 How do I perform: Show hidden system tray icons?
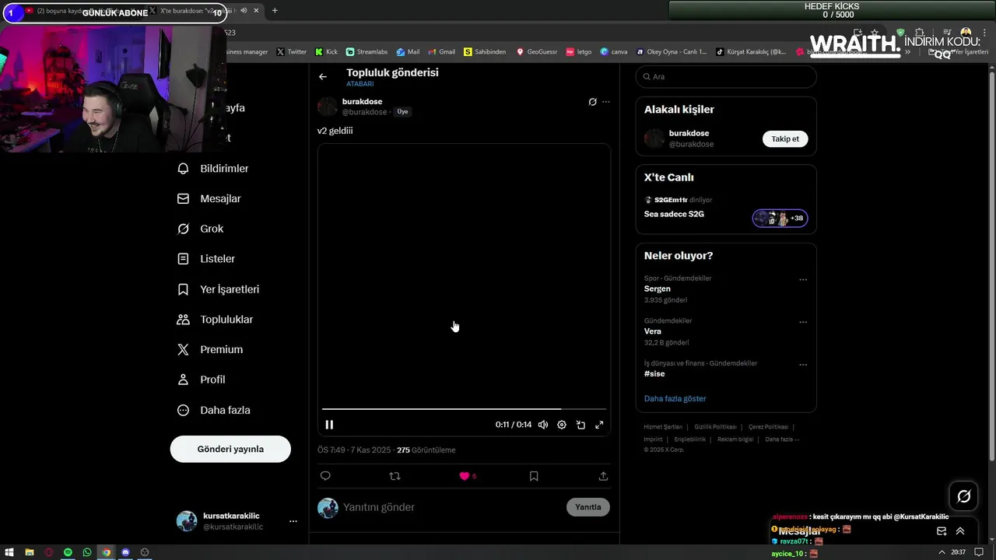942,552
